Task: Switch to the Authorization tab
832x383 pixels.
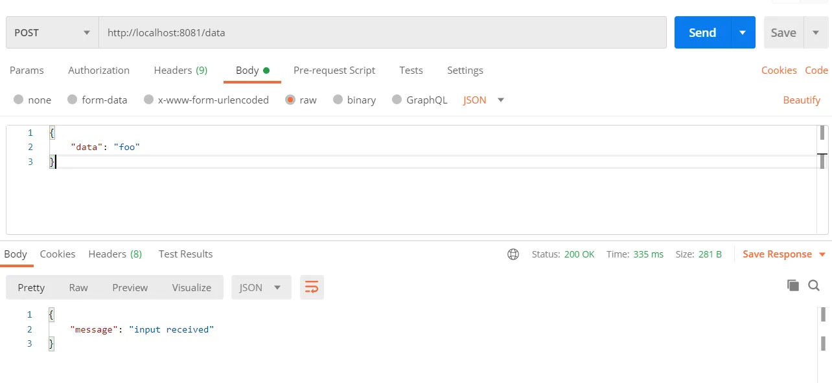Action: (98, 70)
